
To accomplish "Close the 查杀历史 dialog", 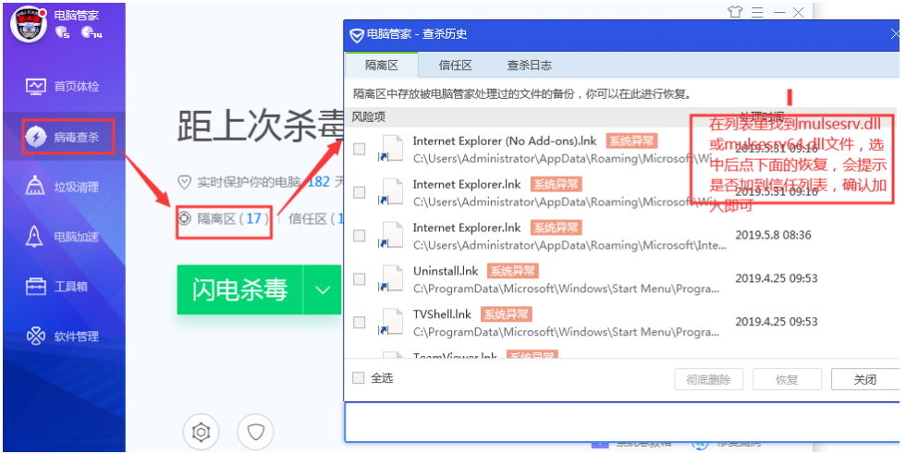I will (x=895, y=34).
